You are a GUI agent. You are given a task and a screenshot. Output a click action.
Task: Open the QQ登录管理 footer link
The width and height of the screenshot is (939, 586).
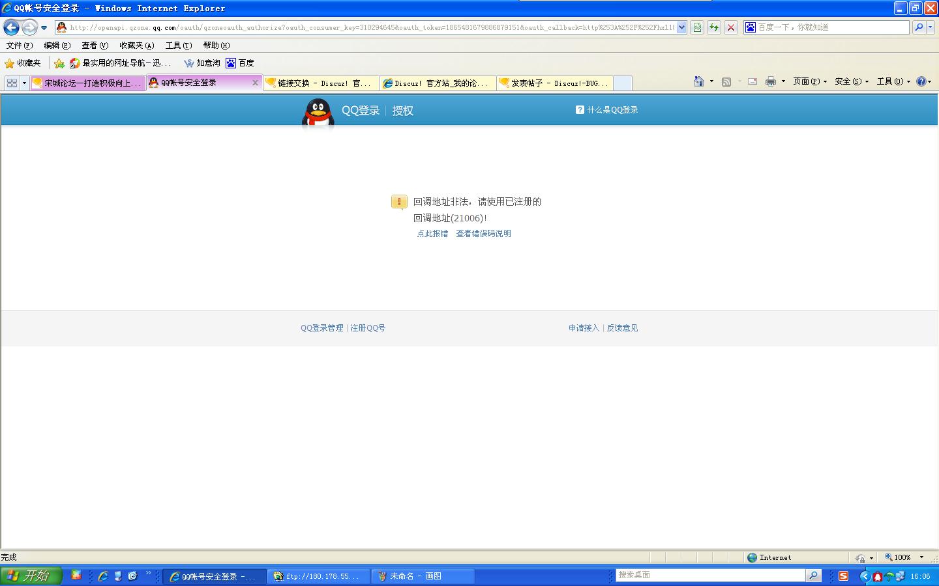pos(321,328)
